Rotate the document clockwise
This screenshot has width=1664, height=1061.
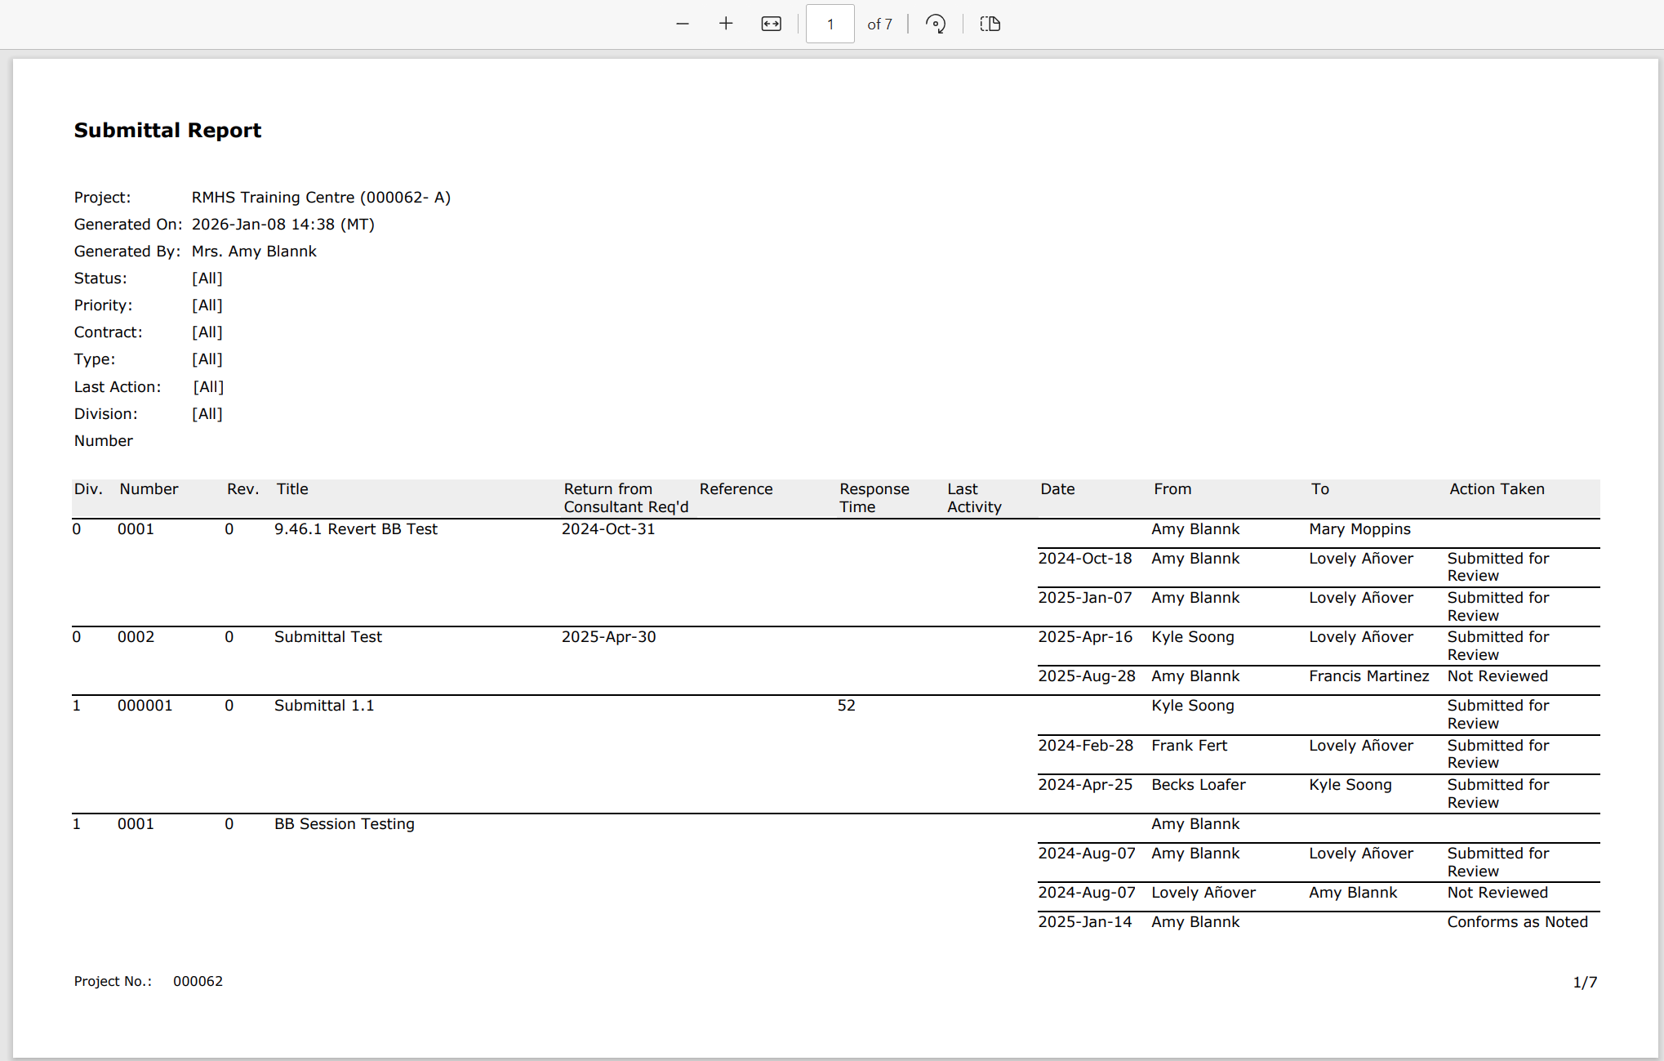point(936,24)
